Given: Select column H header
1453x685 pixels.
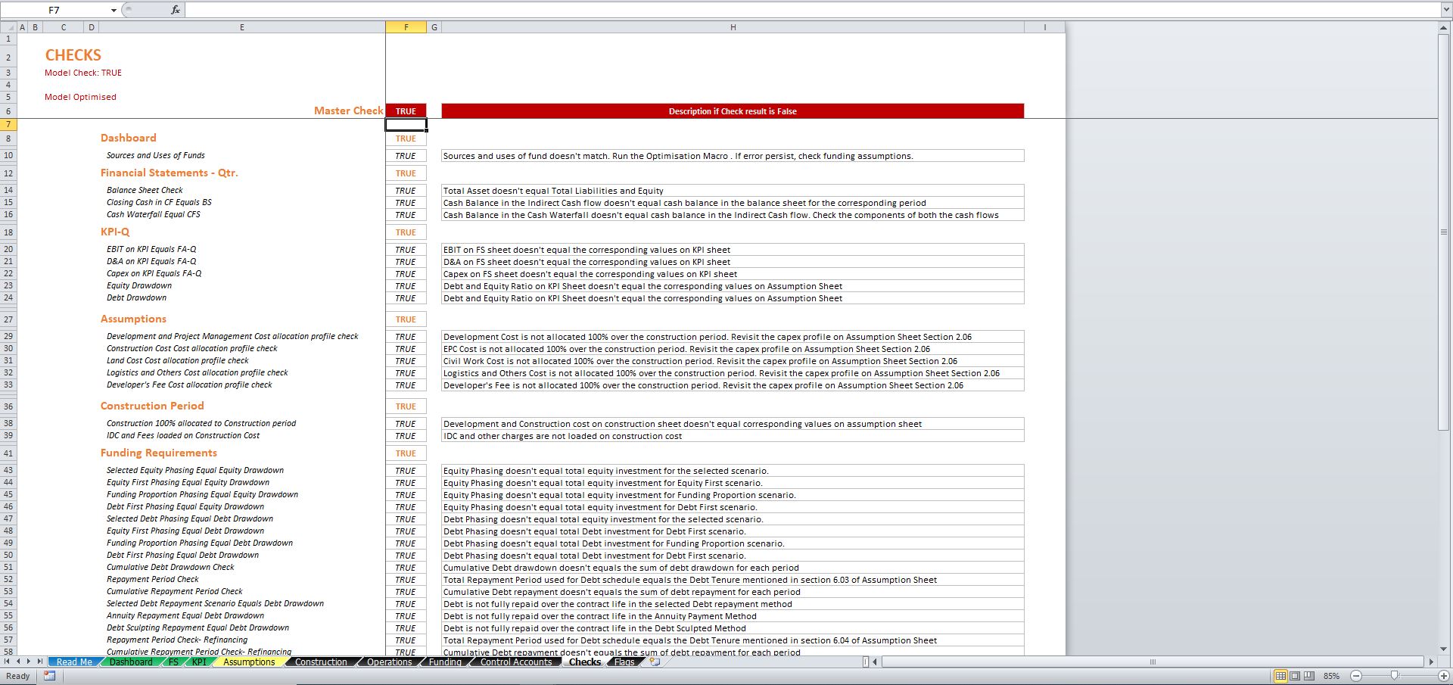Looking at the screenshot, I should click(x=733, y=27).
